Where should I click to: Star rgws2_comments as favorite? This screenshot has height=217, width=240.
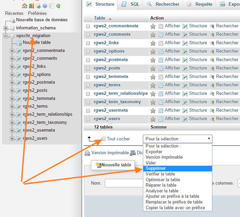153,35
